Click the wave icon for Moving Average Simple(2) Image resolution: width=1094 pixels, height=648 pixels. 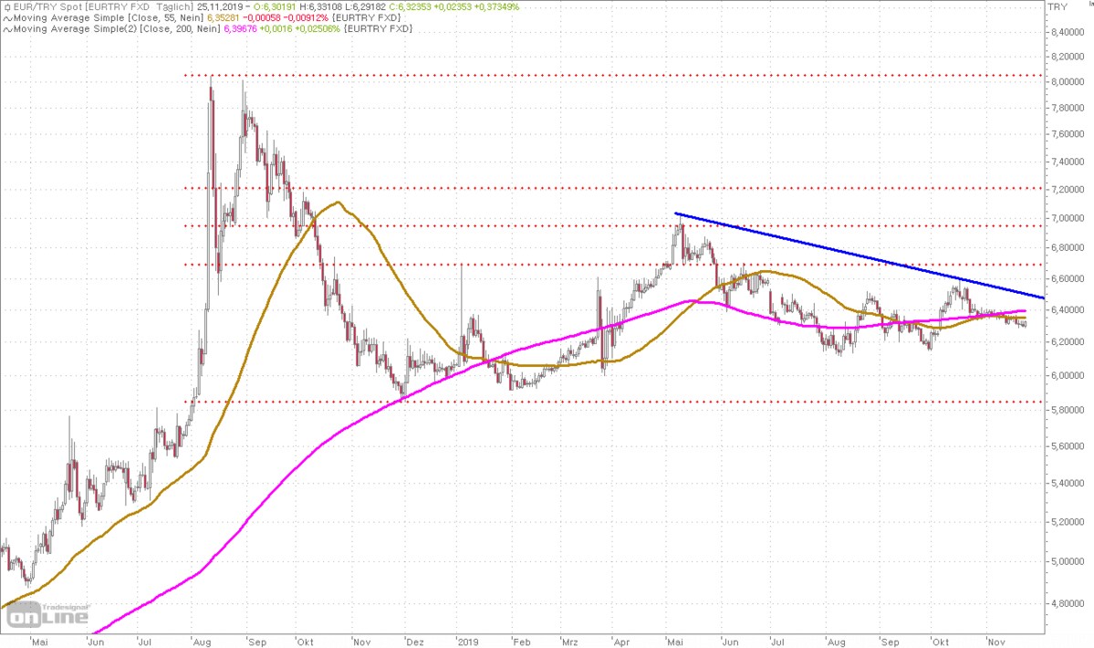point(5,29)
